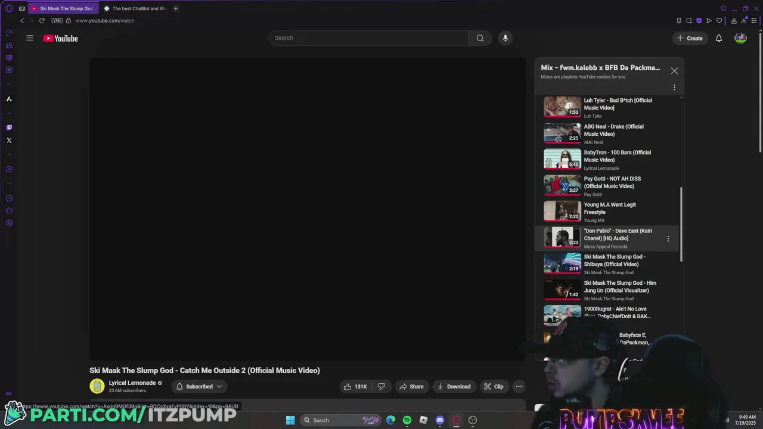Go back with the browser back arrow
The width and height of the screenshot is (763, 429).
pos(22,20)
